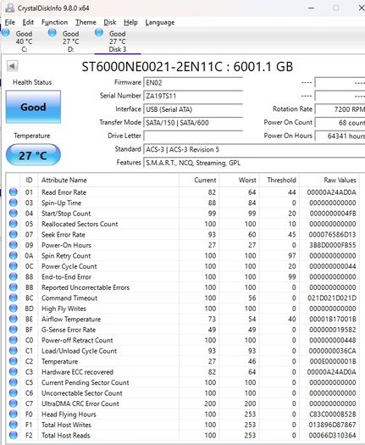Click the Current column header
Viewport: 365px width, 445px height.
pyautogui.click(x=199, y=180)
